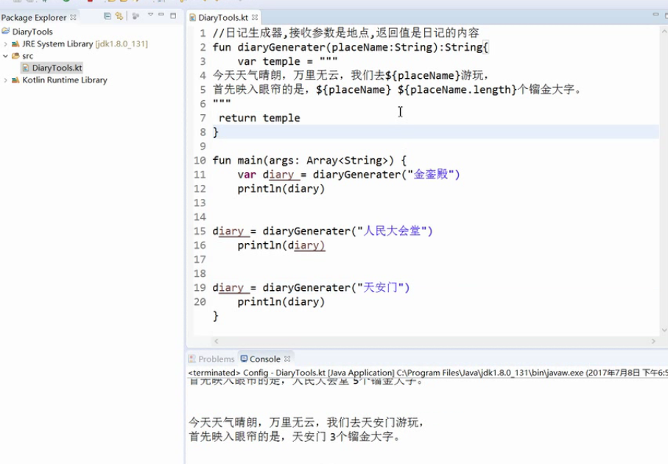
Task: Click the comment text on line 1
Action: [x=345, y=33]
